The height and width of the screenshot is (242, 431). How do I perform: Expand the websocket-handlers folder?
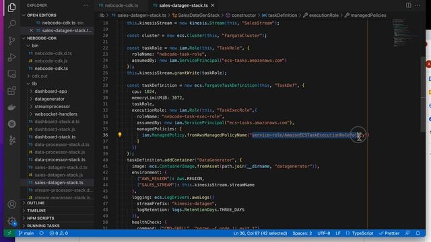[56, 114]
